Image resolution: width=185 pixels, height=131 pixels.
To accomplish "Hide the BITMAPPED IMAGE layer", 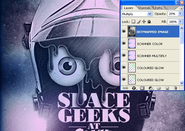I will coord(124,31).
